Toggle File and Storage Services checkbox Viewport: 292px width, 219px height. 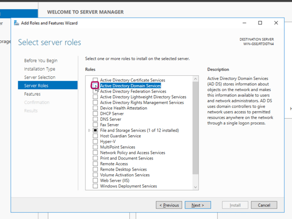pyautogui.click(x=96, y=130)
